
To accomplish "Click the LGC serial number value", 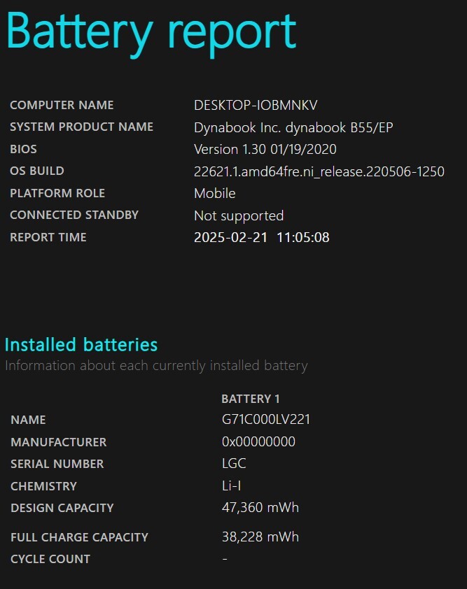I will pos(234,464).
